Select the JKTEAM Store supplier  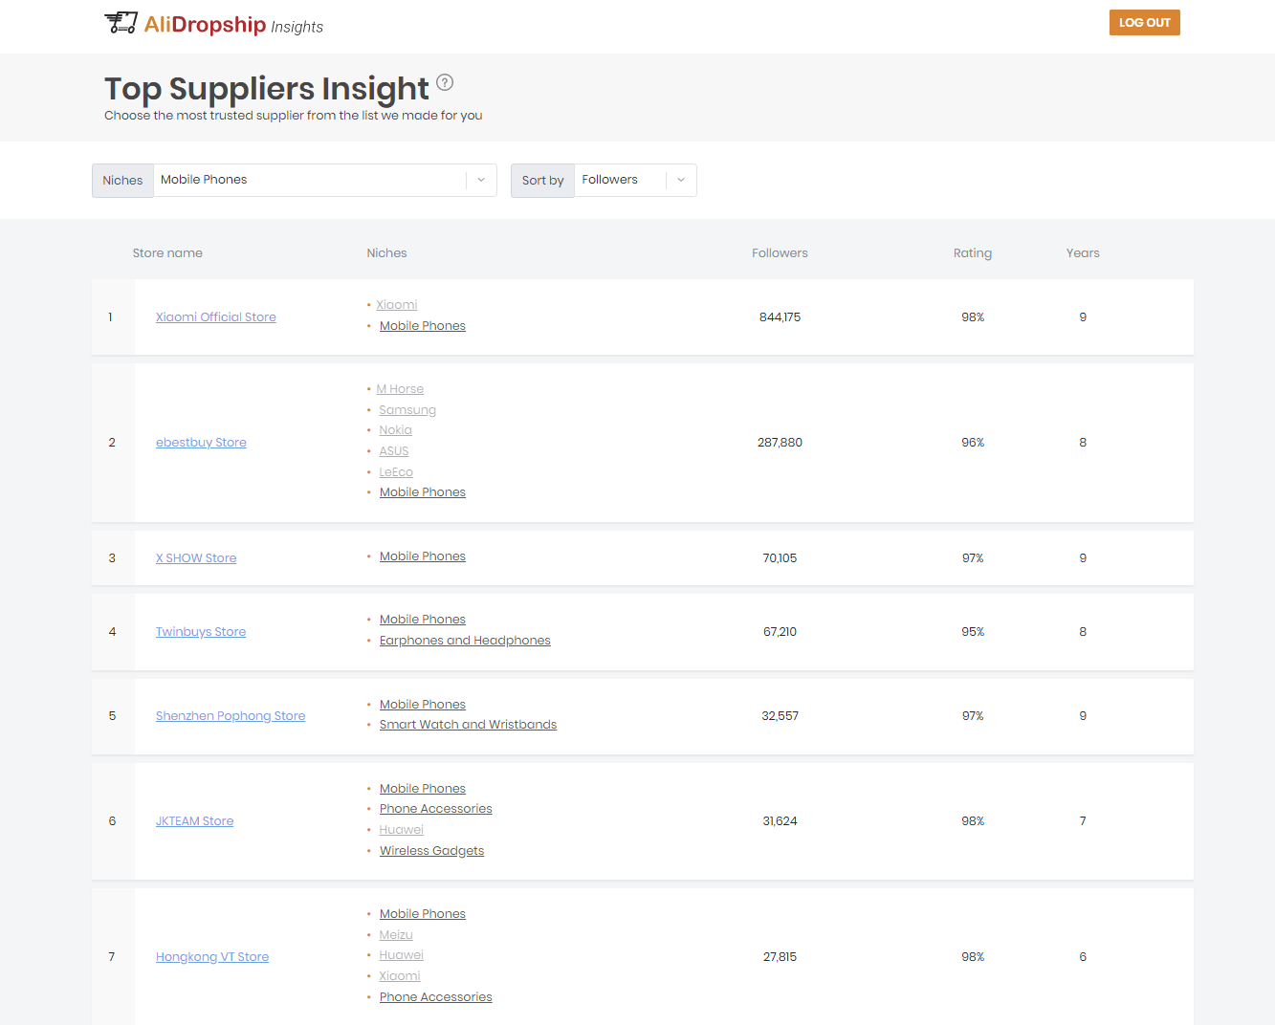click(194, 820)
